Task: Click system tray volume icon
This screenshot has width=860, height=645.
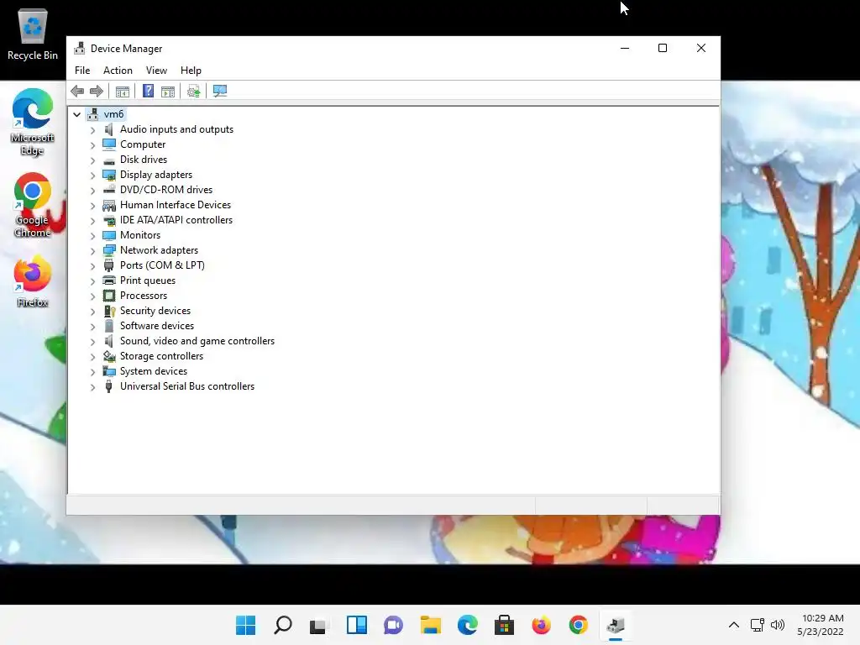Action: (x=777, y=625)
